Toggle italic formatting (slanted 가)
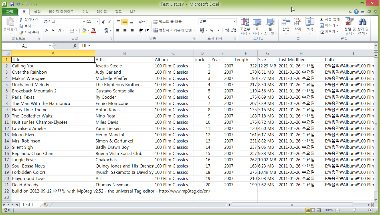This screenshot has width=380, height=215. pos(52,30)
